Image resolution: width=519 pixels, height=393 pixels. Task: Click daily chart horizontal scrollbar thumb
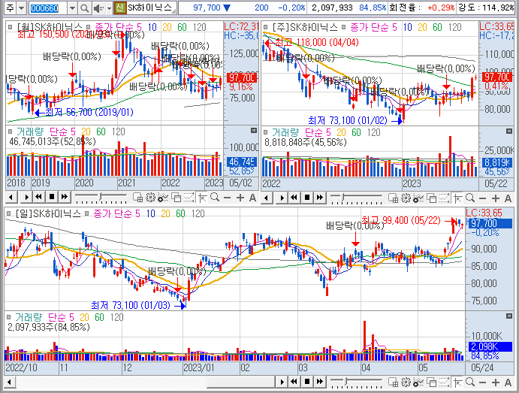(x=241, y=382)
